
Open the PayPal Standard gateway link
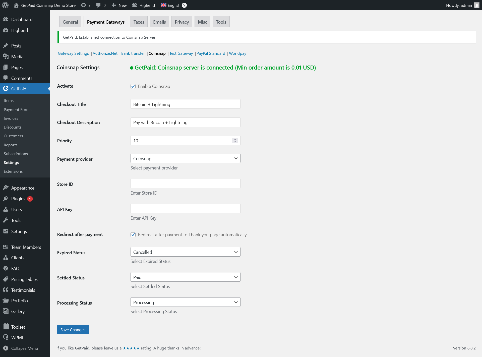point(211,53)
